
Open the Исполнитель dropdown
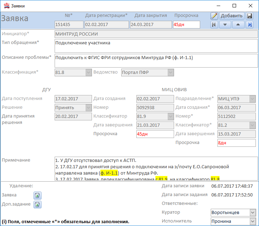coord(252,221)
